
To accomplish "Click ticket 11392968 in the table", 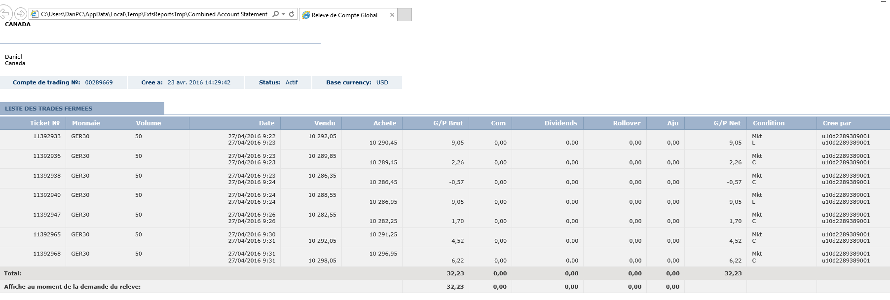I will coord(47,254).
